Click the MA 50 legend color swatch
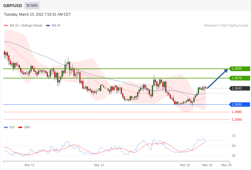 (48, 26)
